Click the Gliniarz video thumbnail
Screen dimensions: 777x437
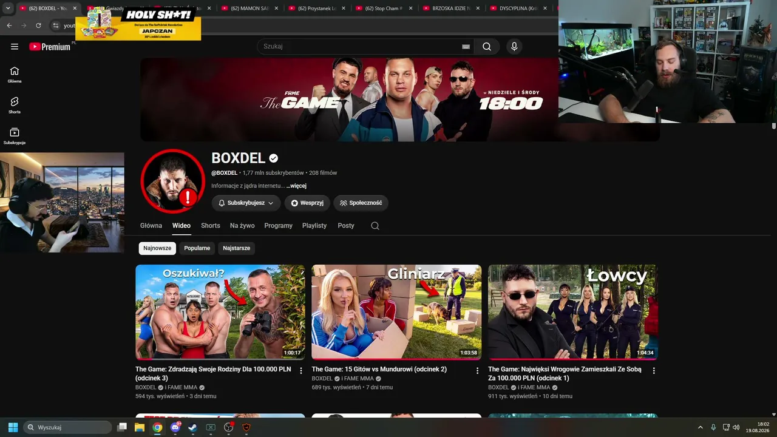(x=396, y=312)
